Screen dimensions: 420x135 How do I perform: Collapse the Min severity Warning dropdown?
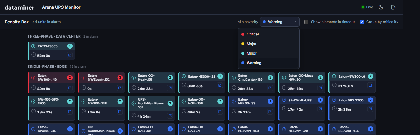(280, 22)
